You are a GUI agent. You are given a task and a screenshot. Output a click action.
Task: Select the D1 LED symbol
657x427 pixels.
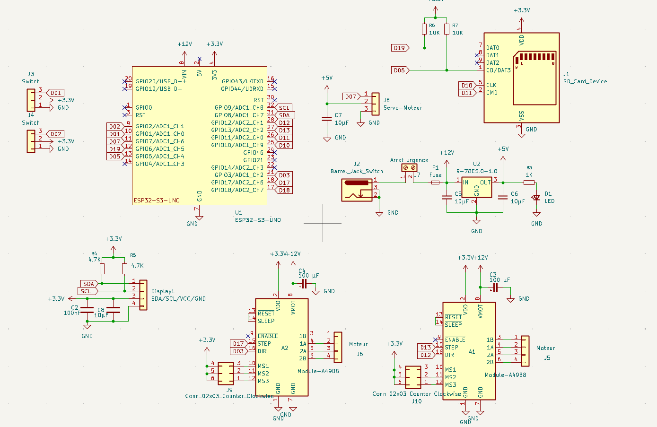536,198
